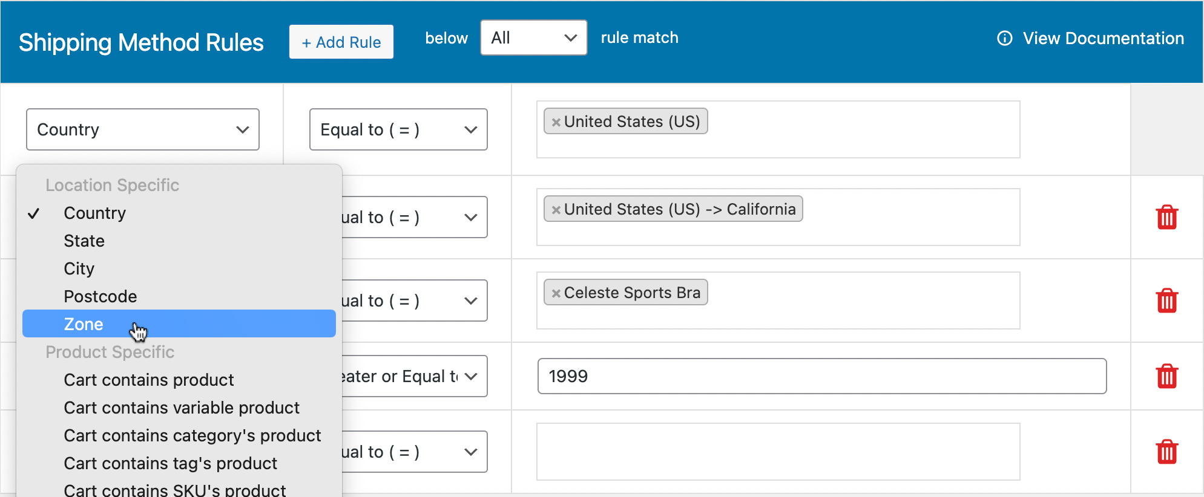Select Country in the dropdown list
This screenshot has height=497, width=1204.
click(x=179, y=213)
